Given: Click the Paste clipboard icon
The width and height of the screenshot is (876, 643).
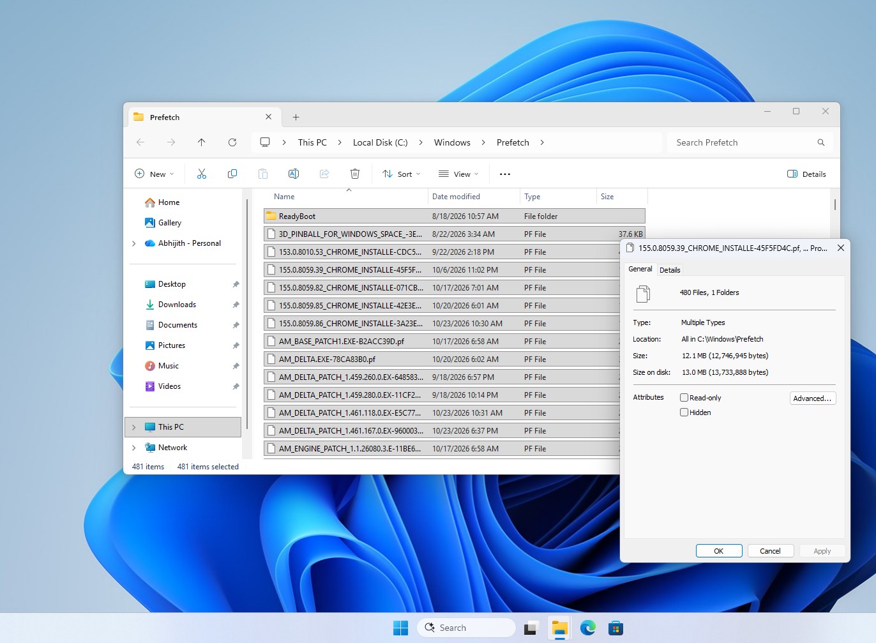Looking at the screenshot, I should [x=263, y=174].
